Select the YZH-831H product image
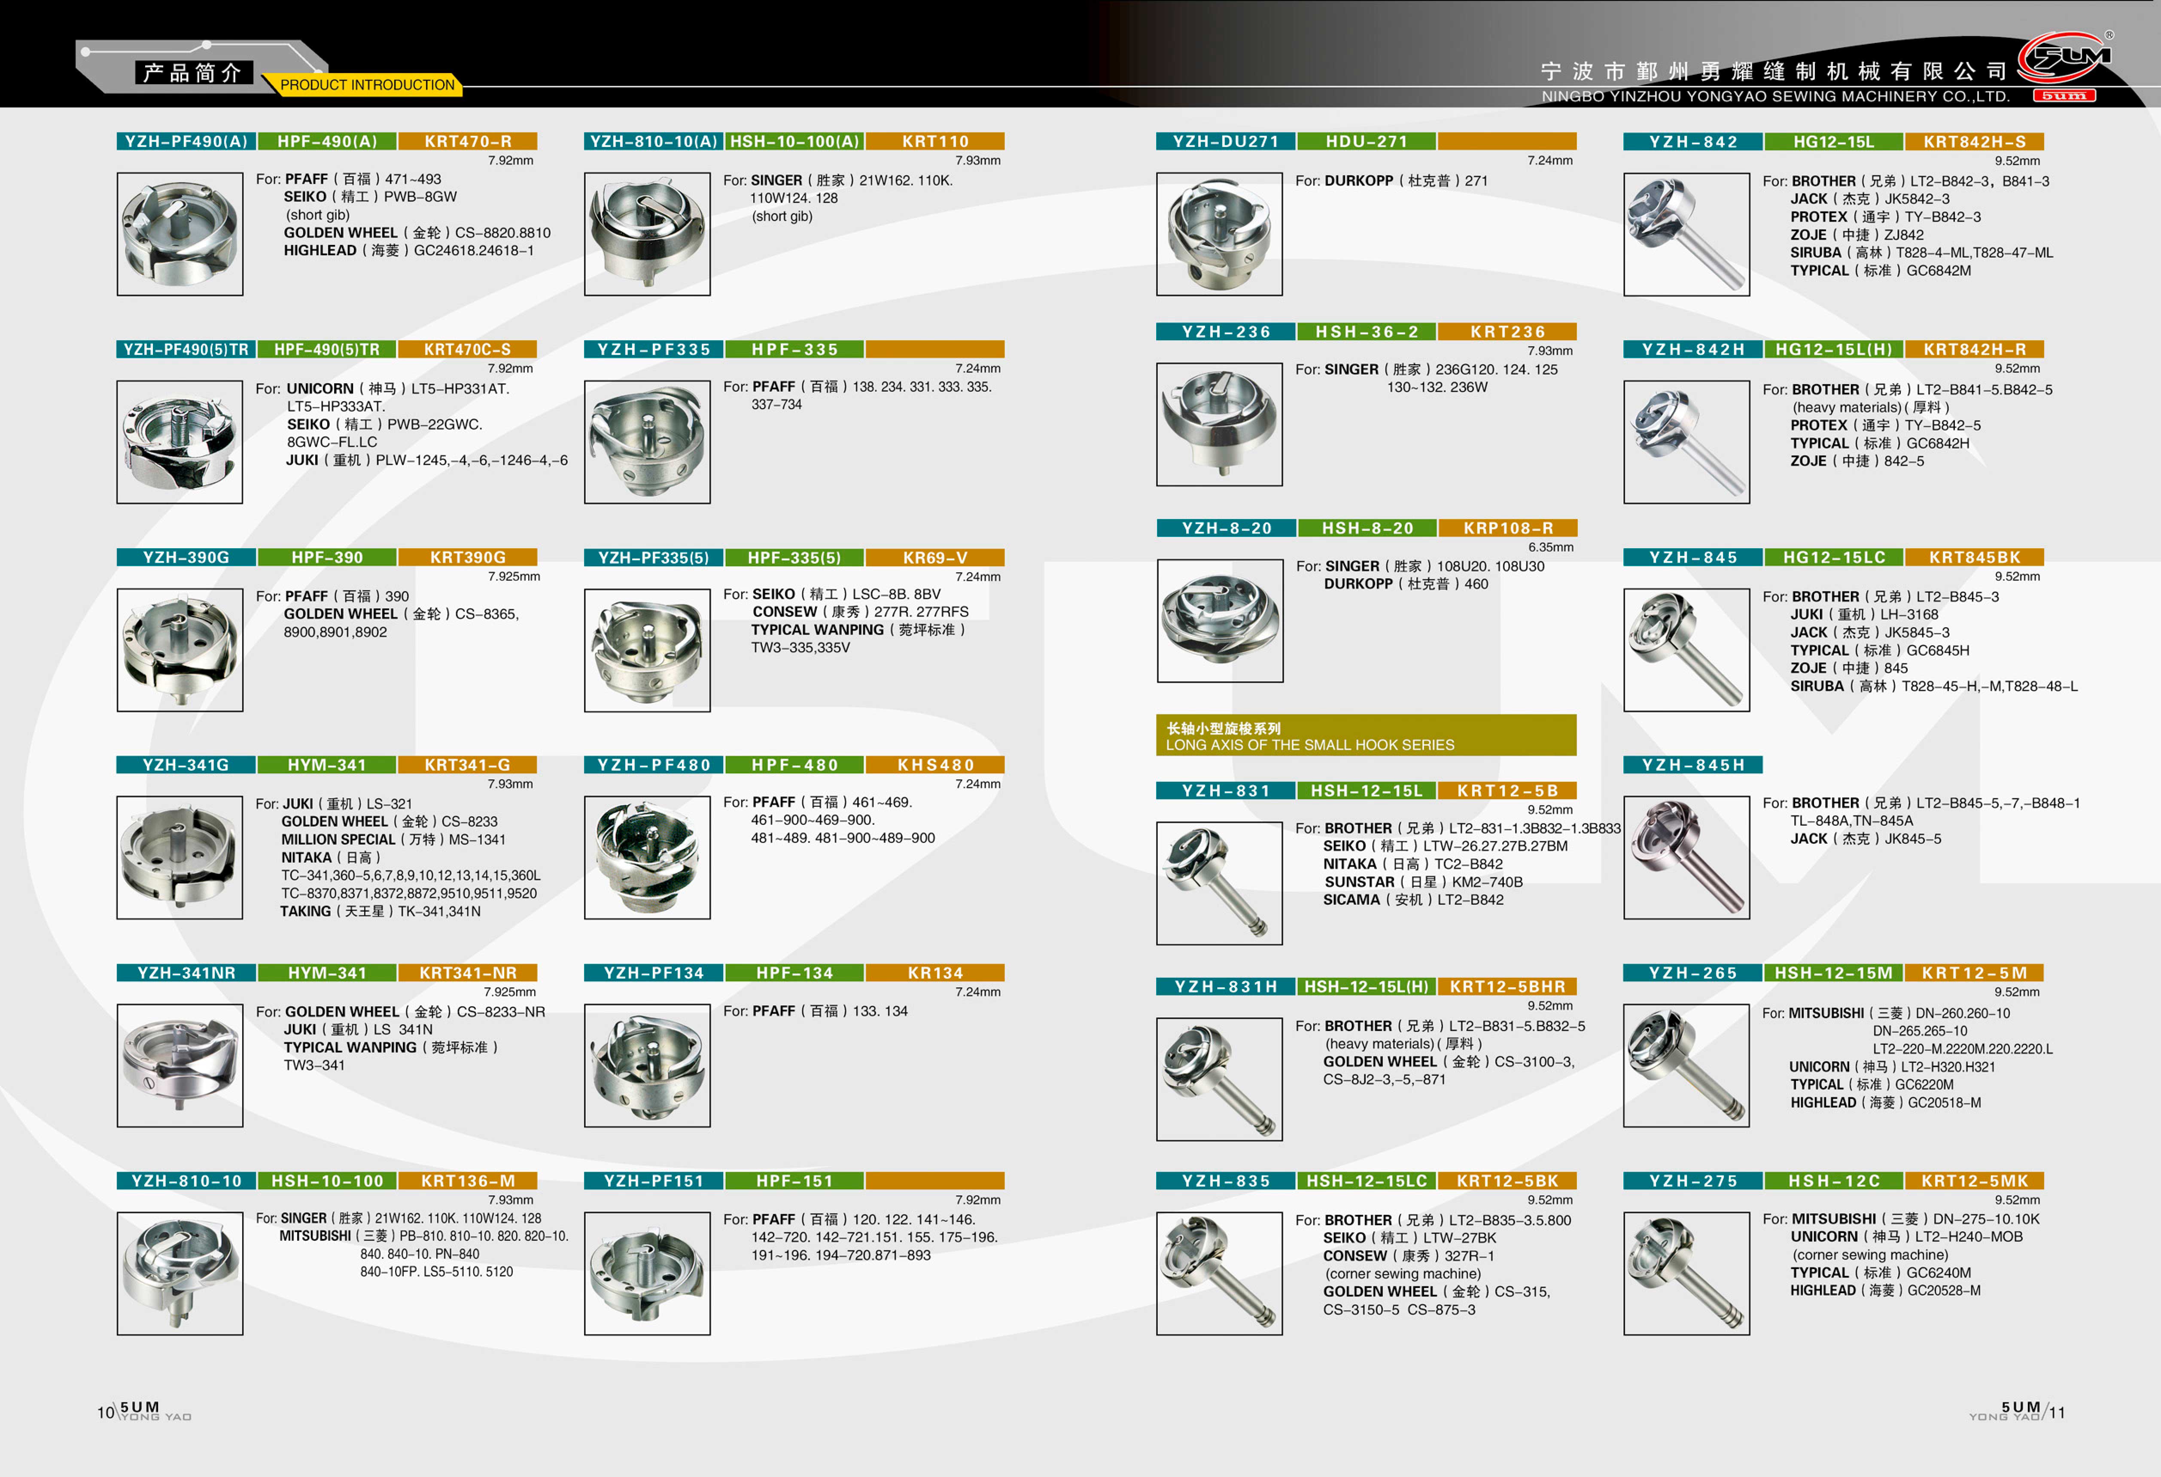 (1219, 1079)
